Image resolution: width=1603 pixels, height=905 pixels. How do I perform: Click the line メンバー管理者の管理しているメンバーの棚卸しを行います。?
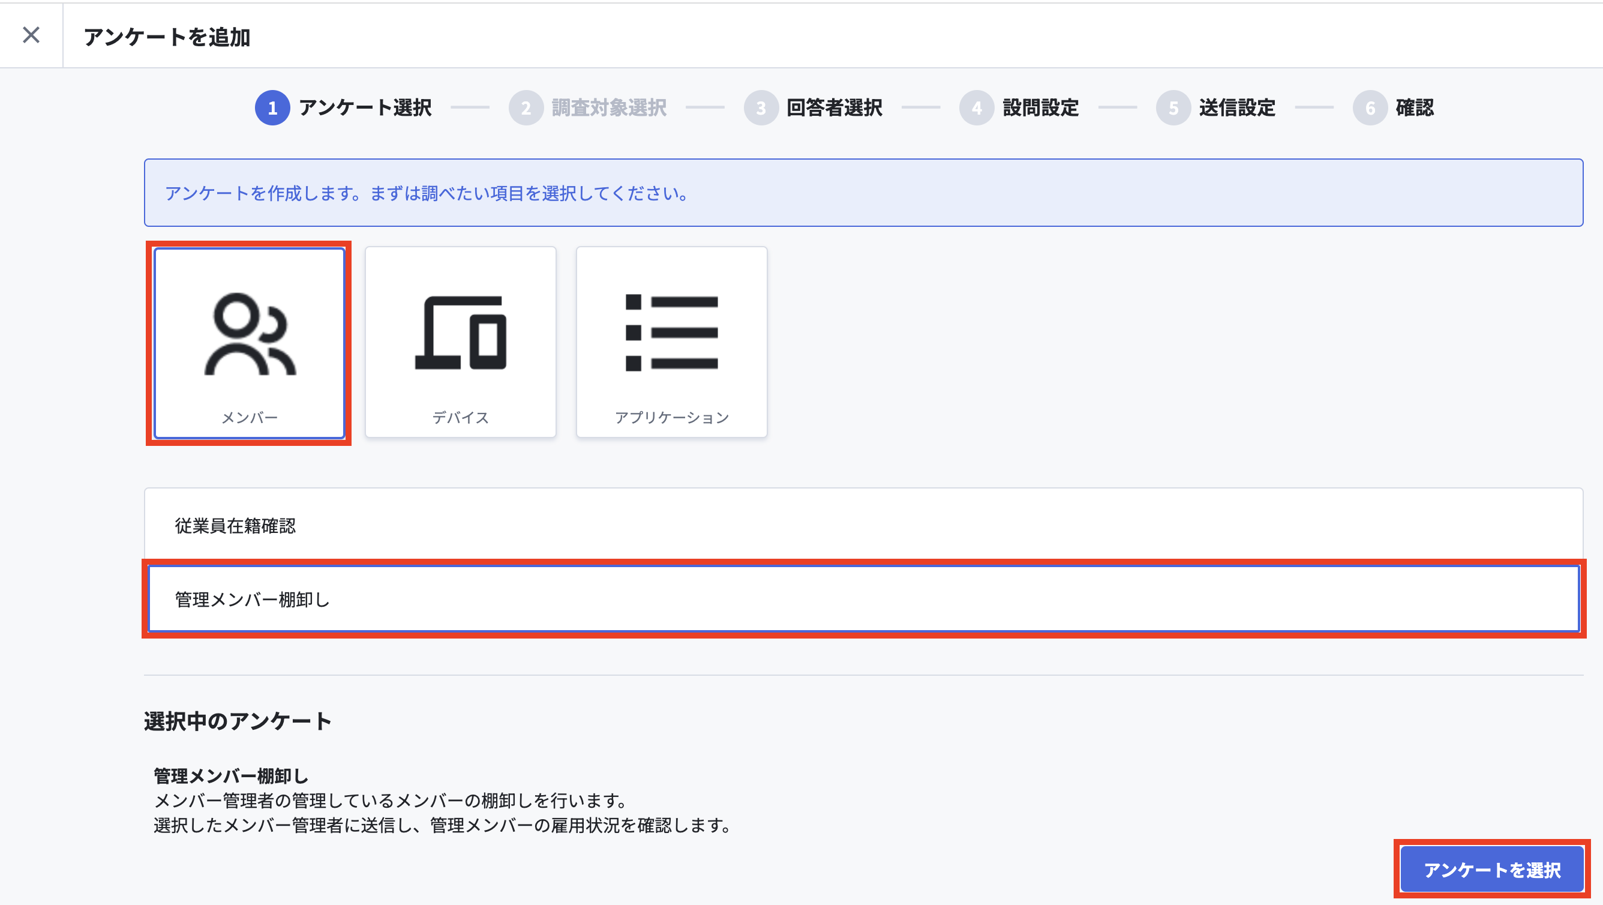pyautogui.click(x=390, y=800)
